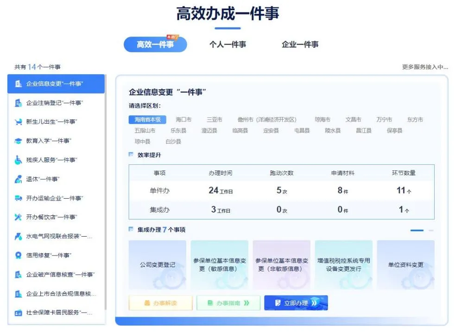Screen dimensions: 455x332
Task: Choose the 海口市 region option
Action: (x=183, y=119)
